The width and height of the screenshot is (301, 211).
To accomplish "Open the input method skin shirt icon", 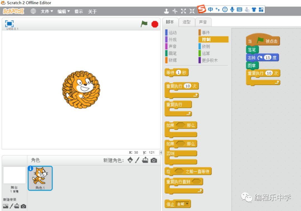I will pyautogui.click(x=254, y=9).
